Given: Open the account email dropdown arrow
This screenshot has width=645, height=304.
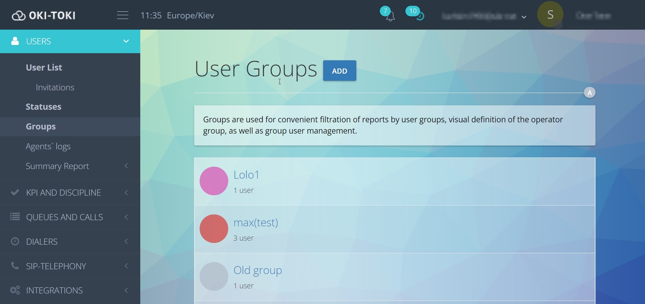Looking at the screenshot, I should pos(524,17).
